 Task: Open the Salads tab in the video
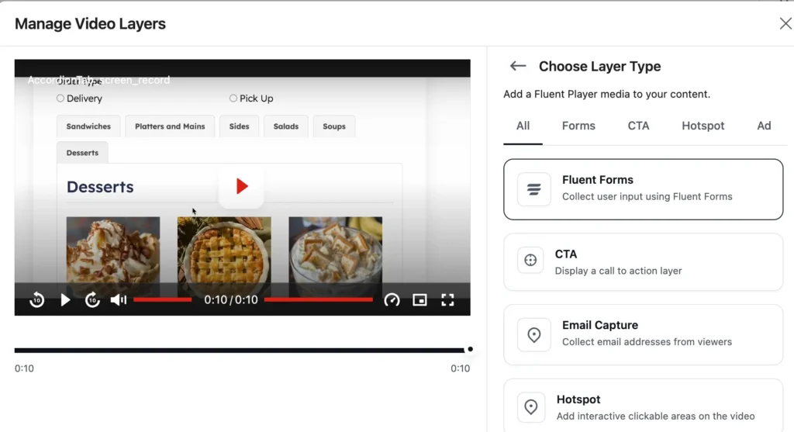(x=286, y=126)
